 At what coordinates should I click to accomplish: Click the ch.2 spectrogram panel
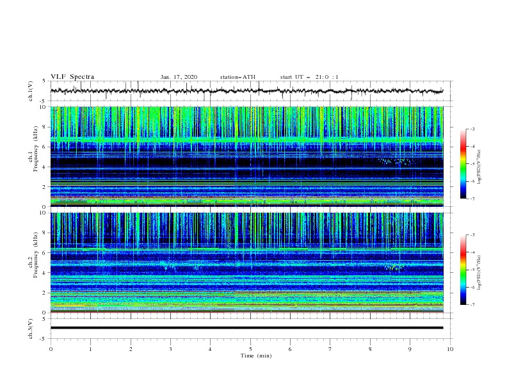coord(246,263)
